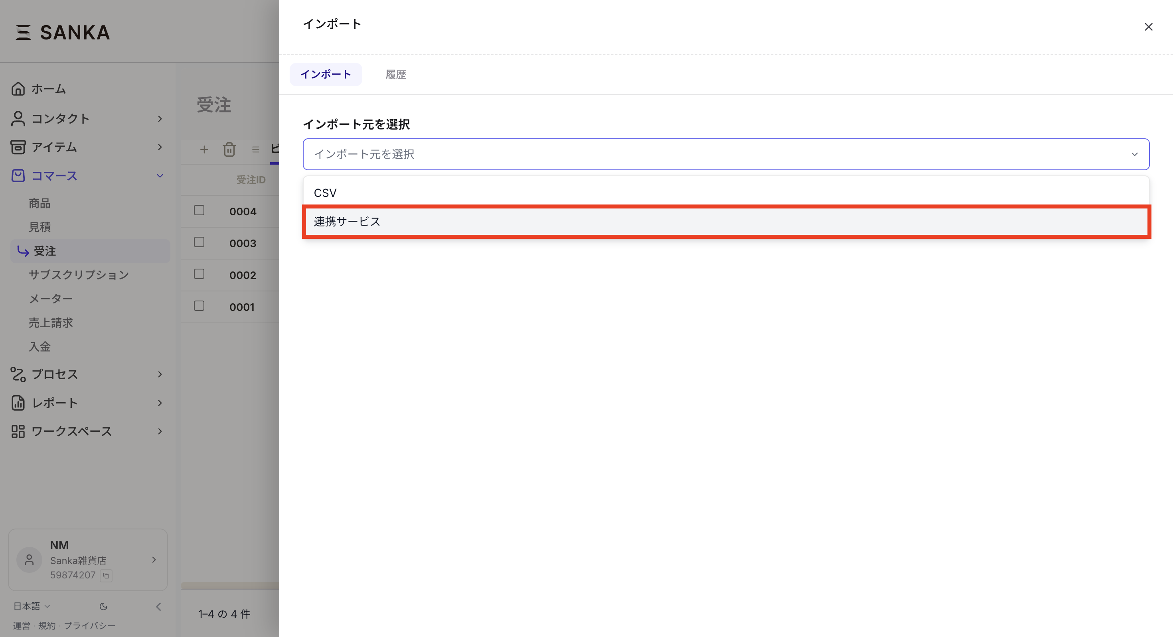Screen dimensions: 1173x637
Task: Collapse sidebar with left chevron icon
Action: point(158,606)
